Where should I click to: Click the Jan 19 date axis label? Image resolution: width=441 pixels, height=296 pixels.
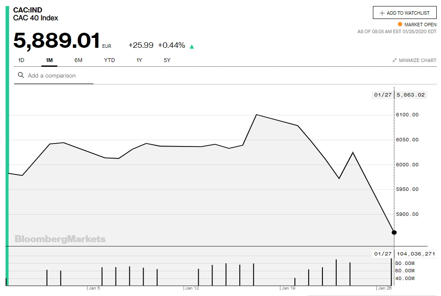(288, 288)
